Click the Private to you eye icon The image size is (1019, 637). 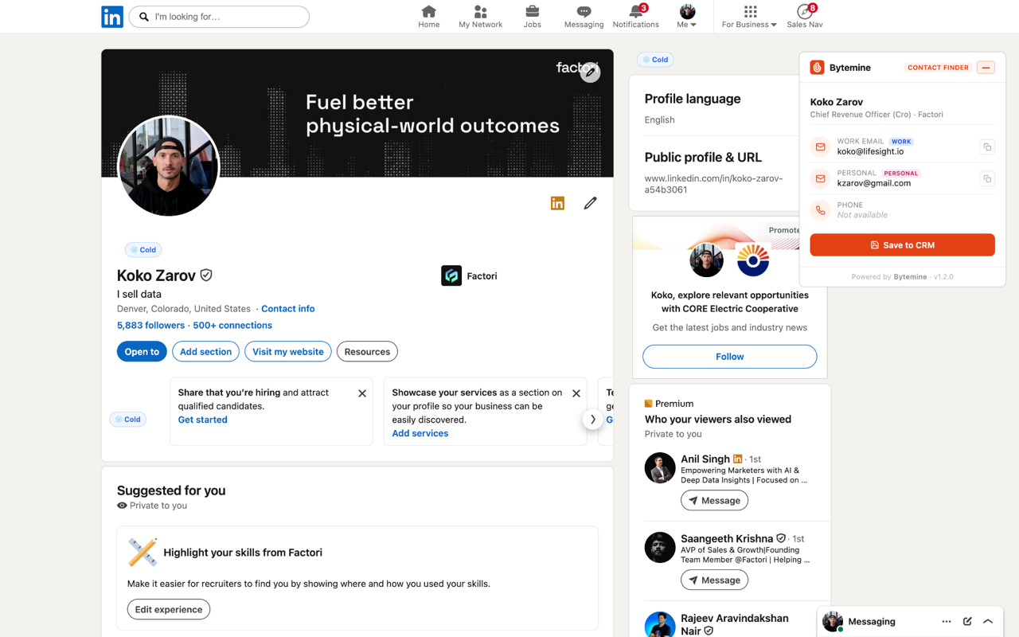click(122, 506)
